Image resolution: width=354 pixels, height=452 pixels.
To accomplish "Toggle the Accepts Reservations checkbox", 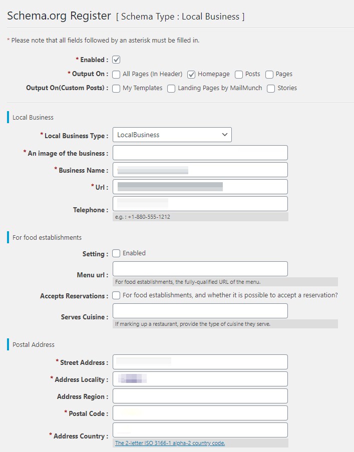I will click(116, 295).
